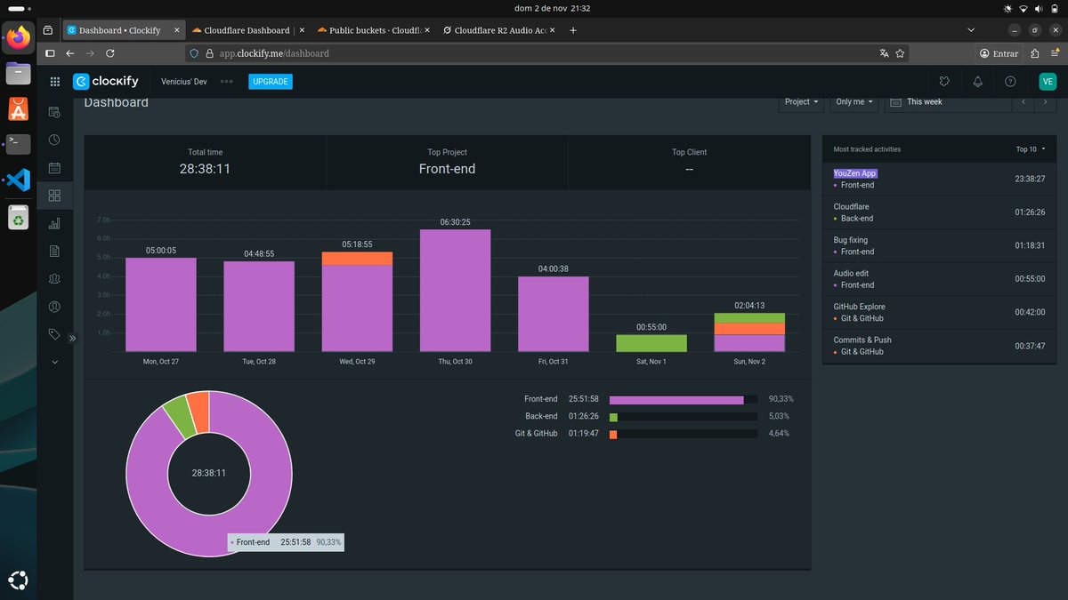Open Terminal from the dock
This screenshot has width=1068, height=600.
point(19,144)
